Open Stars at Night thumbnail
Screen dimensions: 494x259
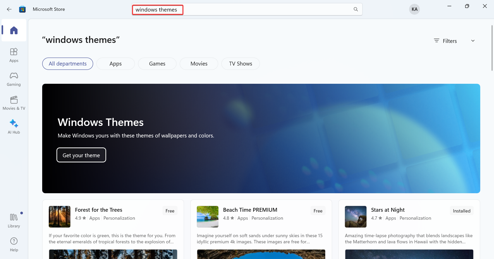[356, 217]
